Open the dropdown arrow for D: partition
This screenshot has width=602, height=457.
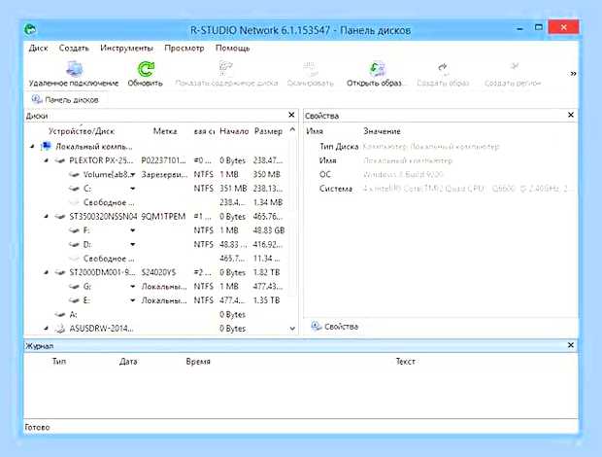point(132,244)
